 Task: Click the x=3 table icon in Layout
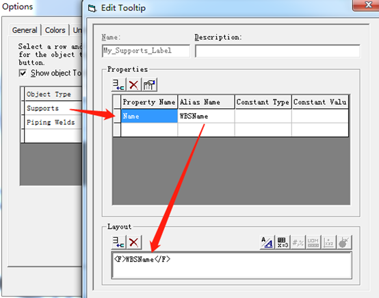pos(283,242)
